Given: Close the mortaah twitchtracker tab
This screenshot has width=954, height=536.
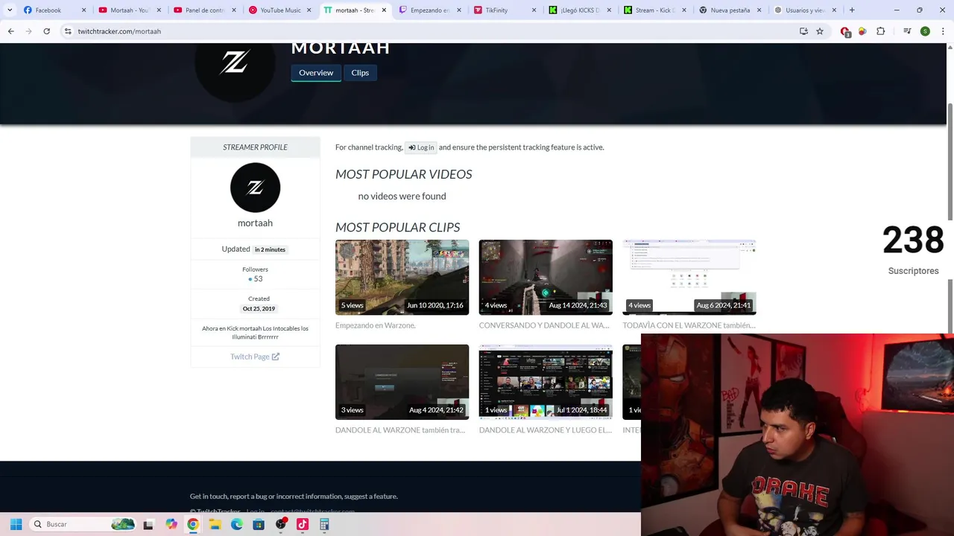Looking at the screenshot, I should tap(385, 10).
